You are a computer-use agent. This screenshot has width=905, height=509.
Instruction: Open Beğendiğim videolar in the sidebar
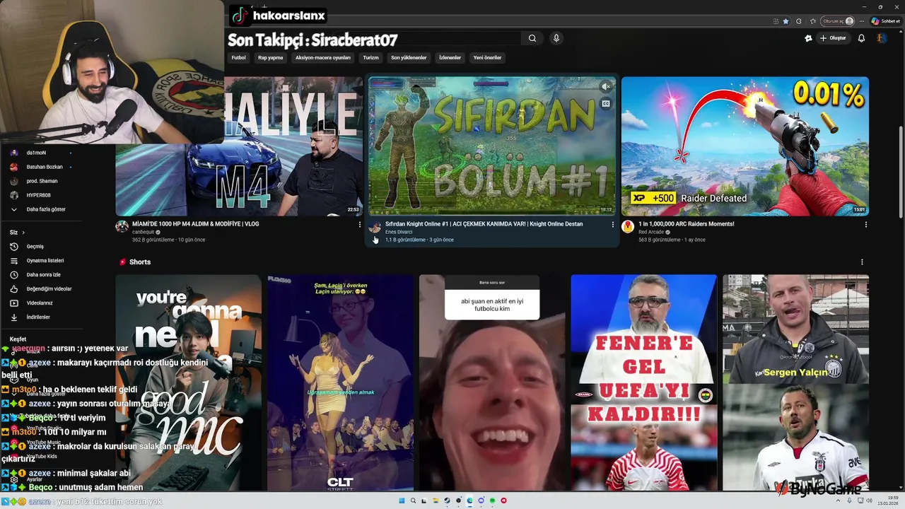point(49,289)
